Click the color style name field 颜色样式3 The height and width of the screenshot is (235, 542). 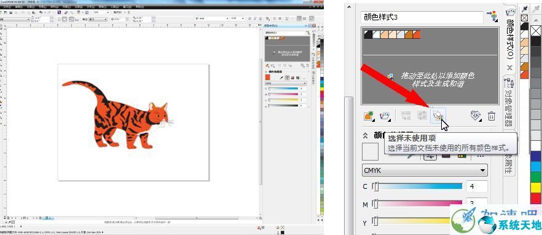click(x=422, y=17)
